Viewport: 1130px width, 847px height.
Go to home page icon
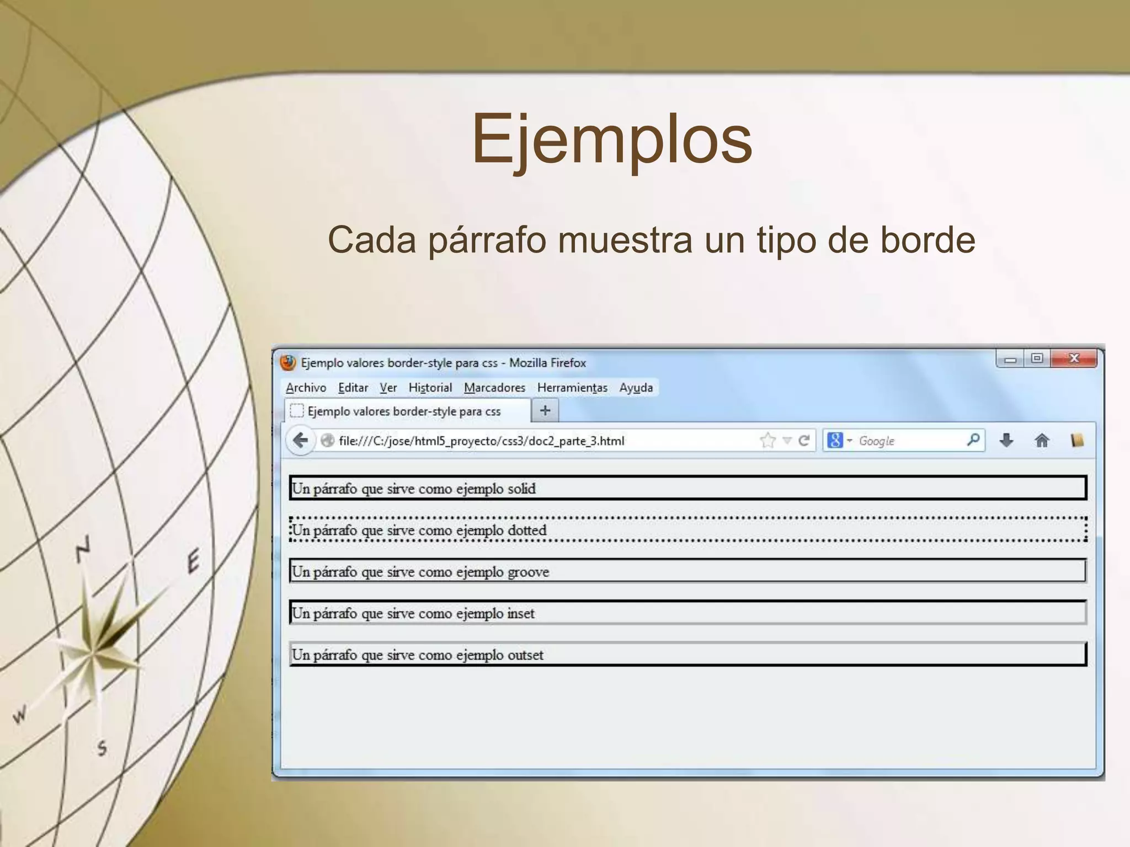point(1042,441)
